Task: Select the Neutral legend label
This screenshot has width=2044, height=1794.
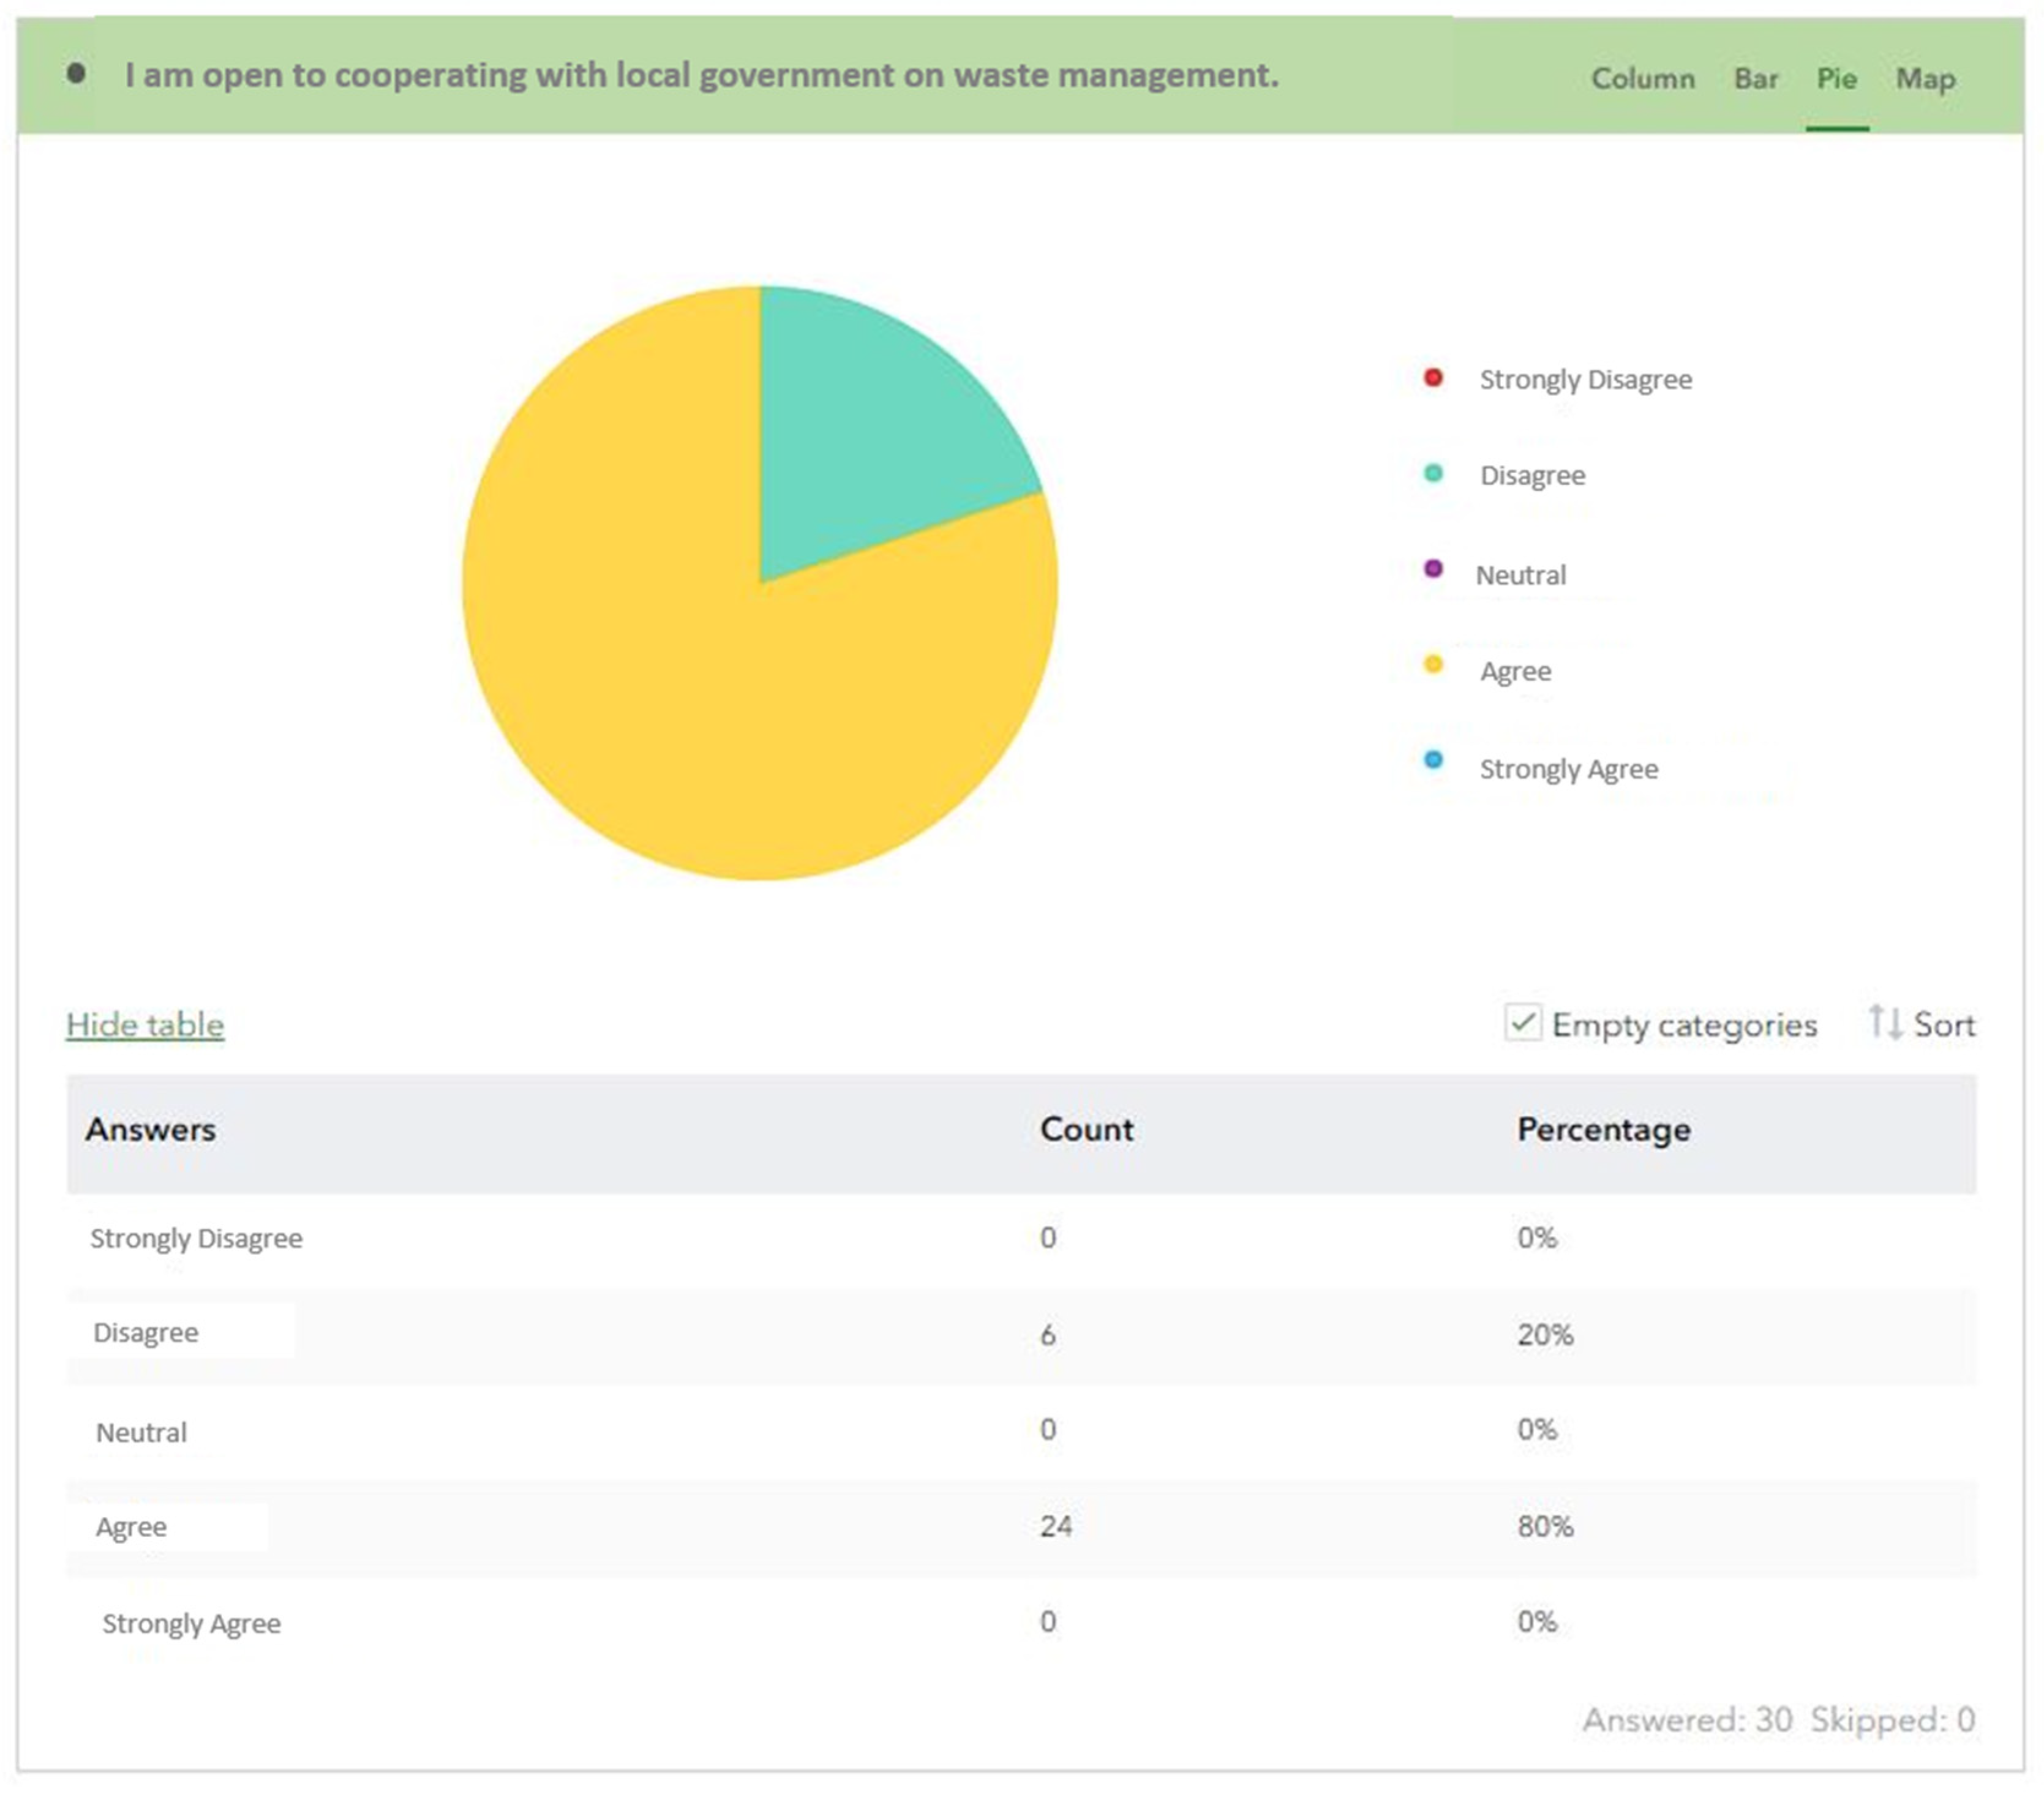Action: (1520, 575)
